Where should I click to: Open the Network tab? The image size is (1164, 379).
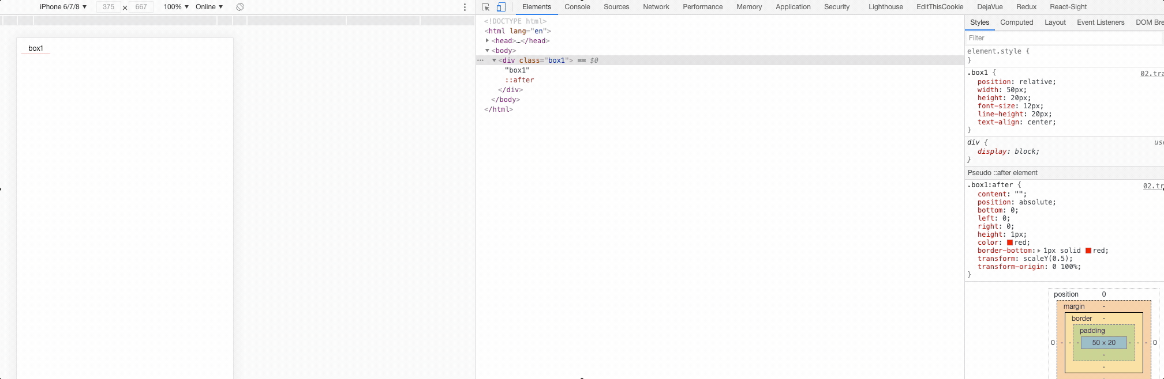tap(656, 7)
